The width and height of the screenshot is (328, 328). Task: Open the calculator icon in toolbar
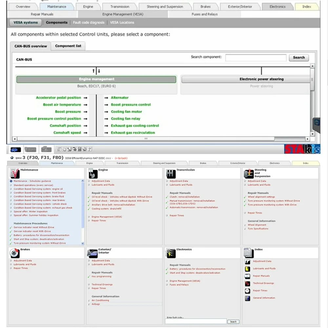pos(79,149)
